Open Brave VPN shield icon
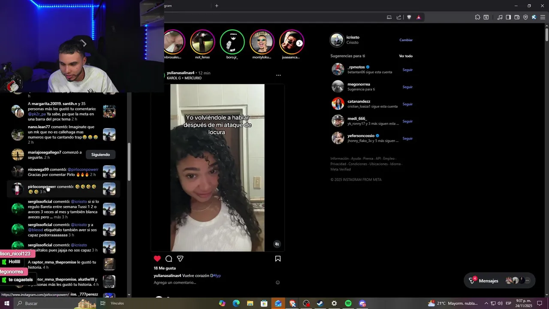The width and height of the screenshot is (549, 309). click(525, 17)
